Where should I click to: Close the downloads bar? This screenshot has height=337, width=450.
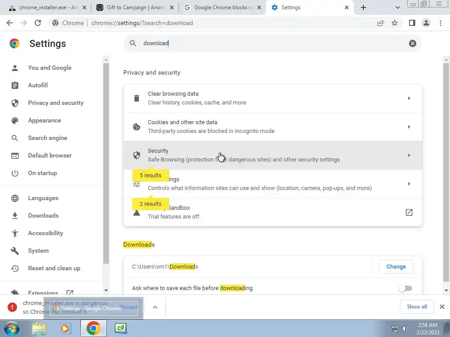[442, 307]
